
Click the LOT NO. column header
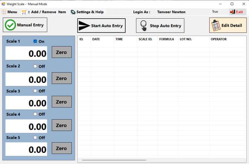(x=186, y=39)
